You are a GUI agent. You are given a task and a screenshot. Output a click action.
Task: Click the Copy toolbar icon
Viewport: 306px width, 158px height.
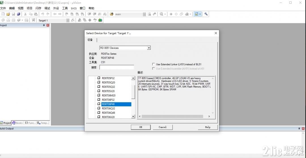[x=31, y=14]
